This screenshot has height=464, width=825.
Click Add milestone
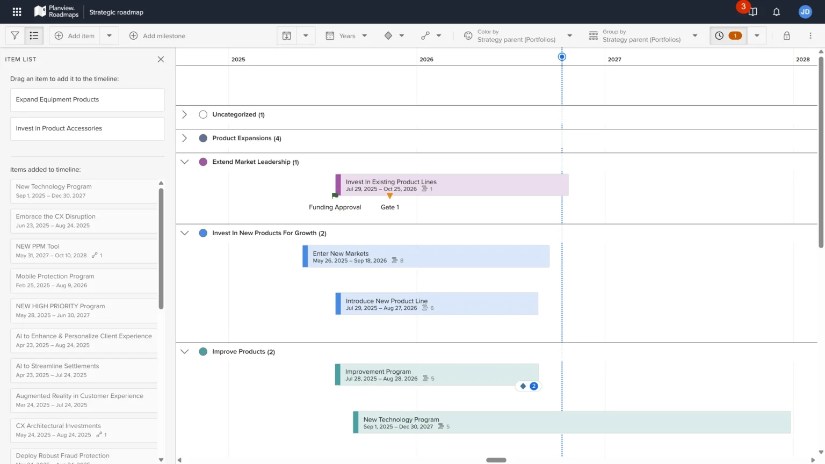[157, 35]
